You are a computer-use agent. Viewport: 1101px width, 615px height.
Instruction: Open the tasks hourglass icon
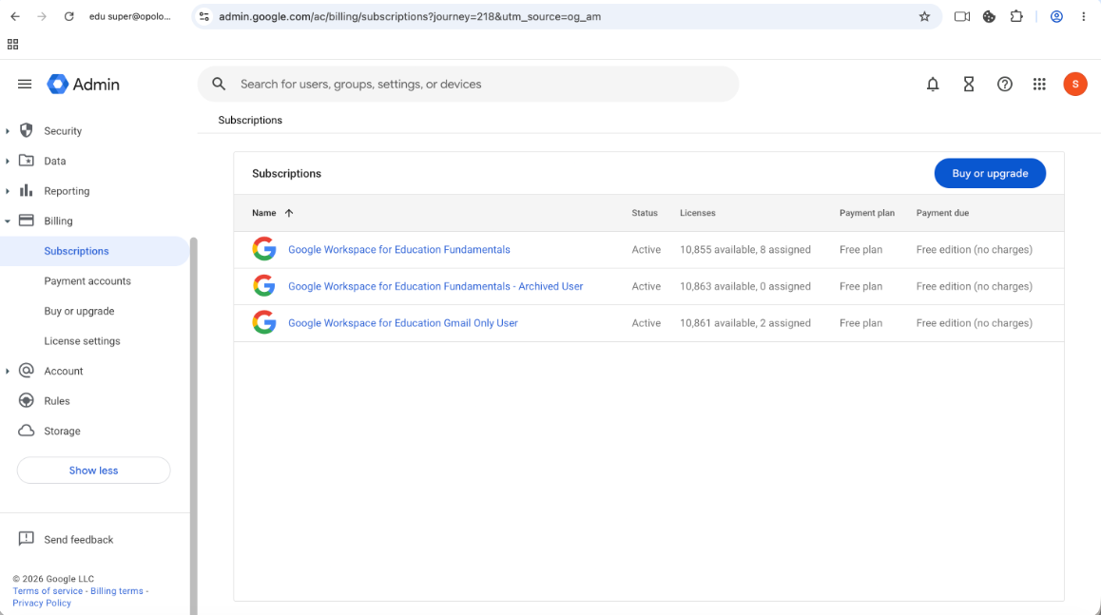(968, 85)
